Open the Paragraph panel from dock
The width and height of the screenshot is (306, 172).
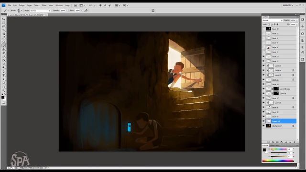303,47
